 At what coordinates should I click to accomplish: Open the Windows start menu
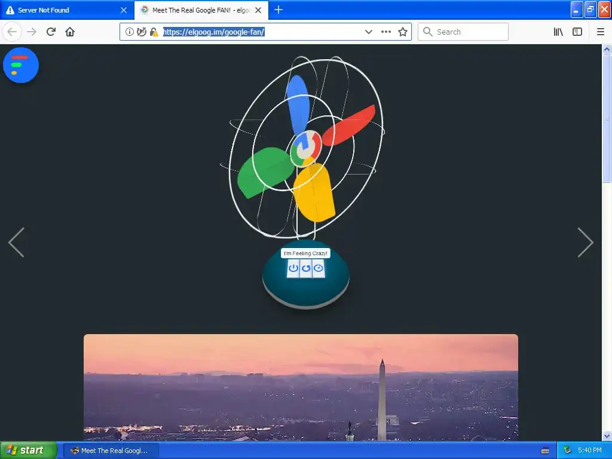tap(29, 450)
